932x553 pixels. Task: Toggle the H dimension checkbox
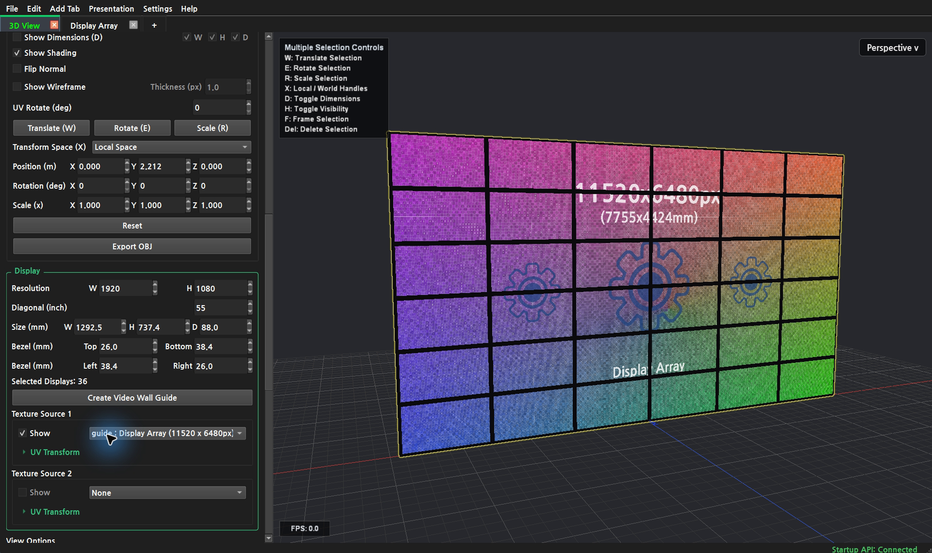(x=212, y=37)
